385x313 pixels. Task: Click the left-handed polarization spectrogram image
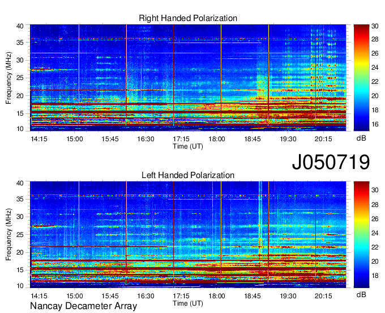188,235
